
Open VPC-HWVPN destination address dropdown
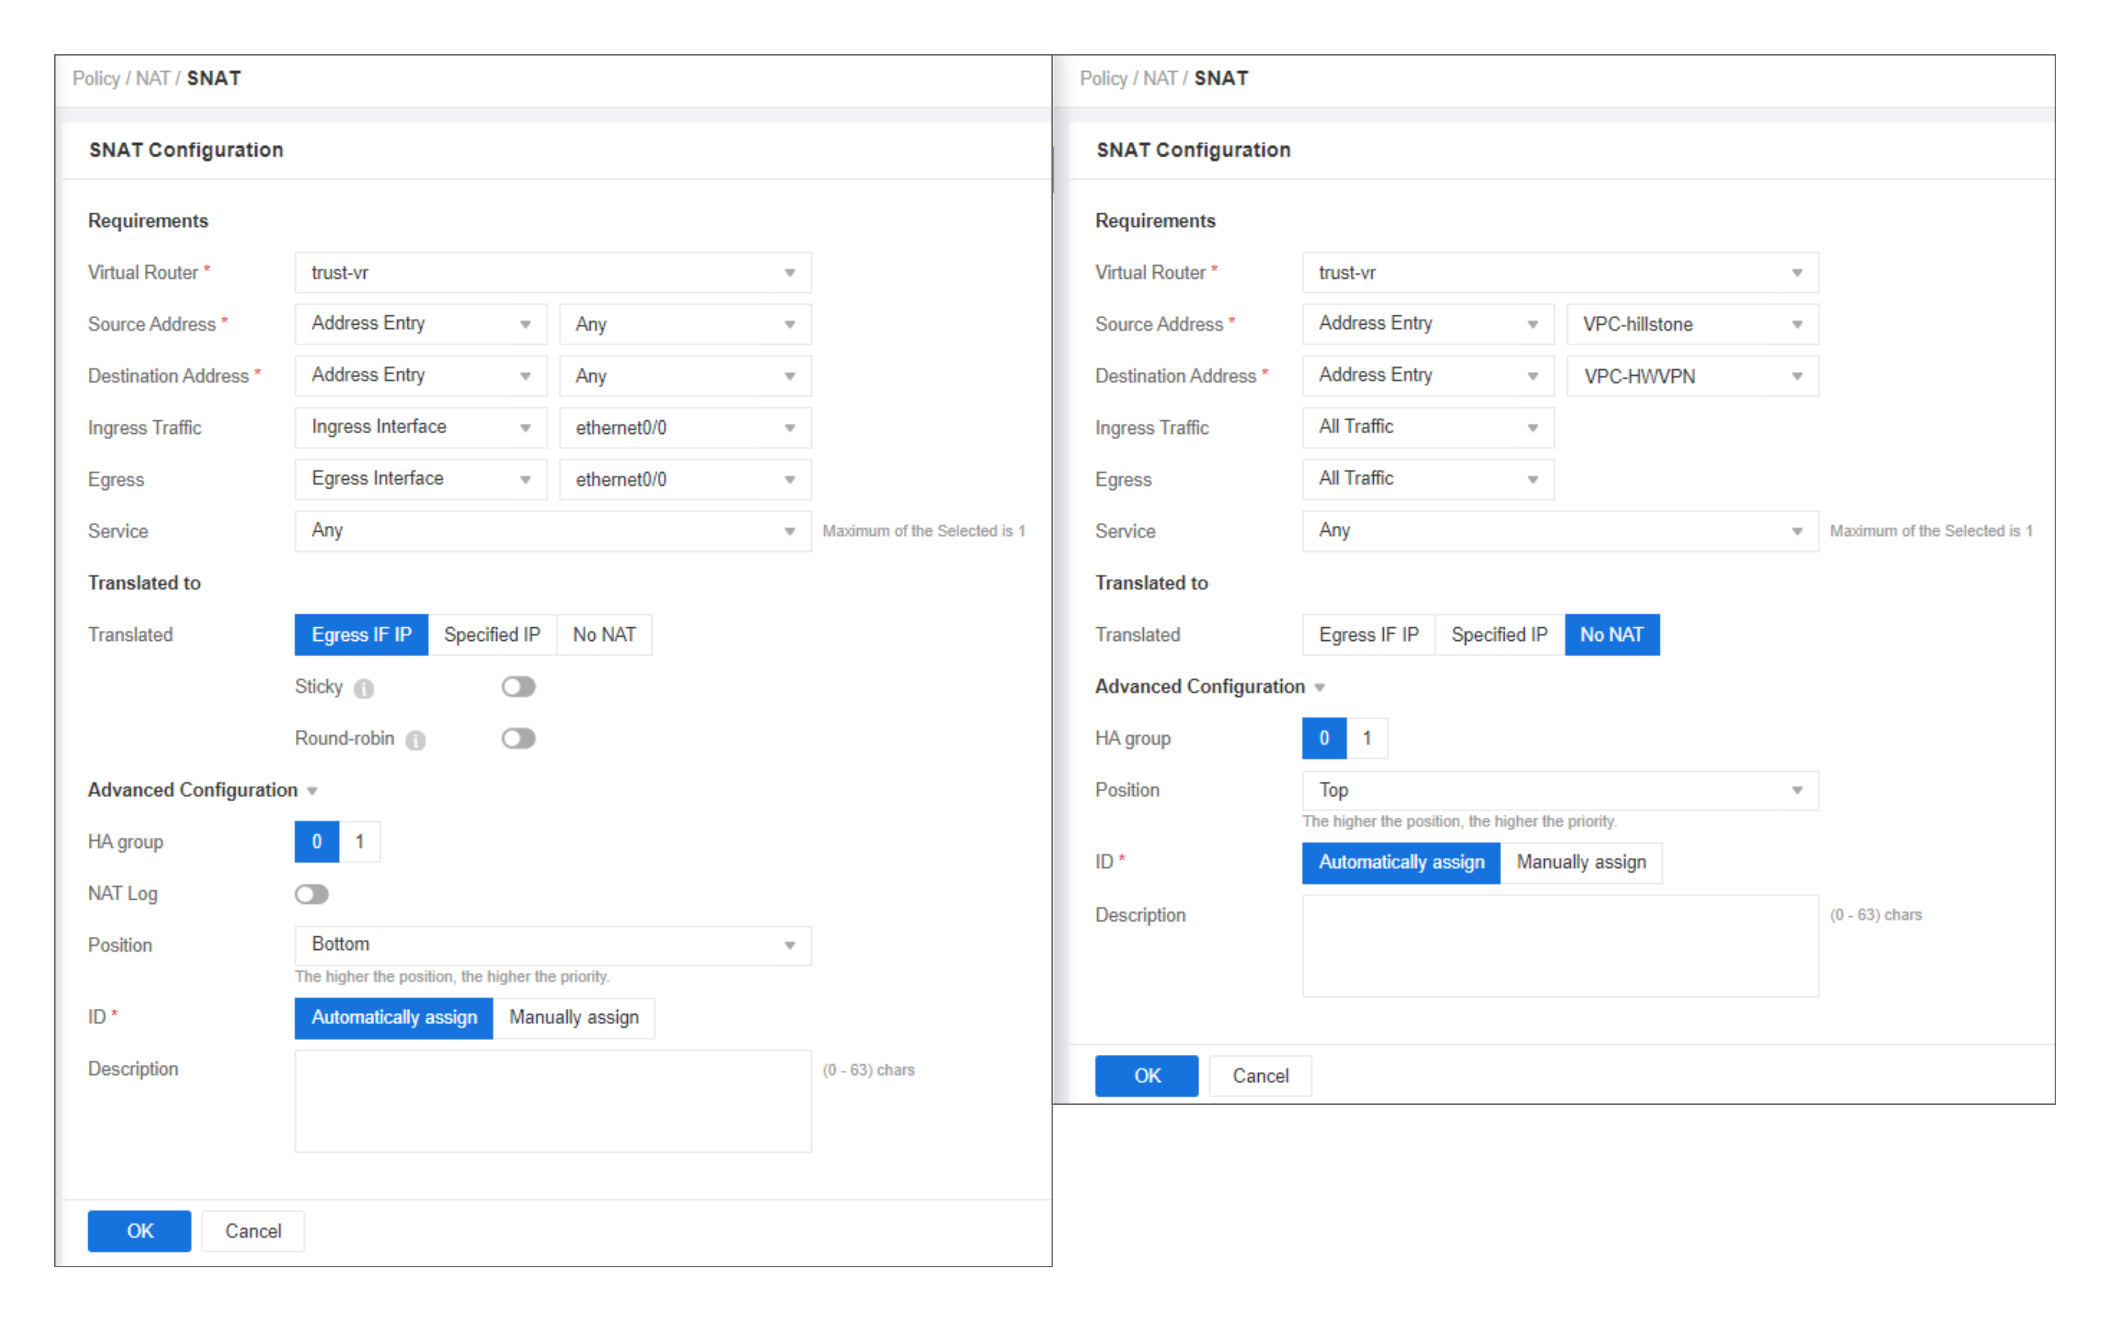pos(1692,376)
